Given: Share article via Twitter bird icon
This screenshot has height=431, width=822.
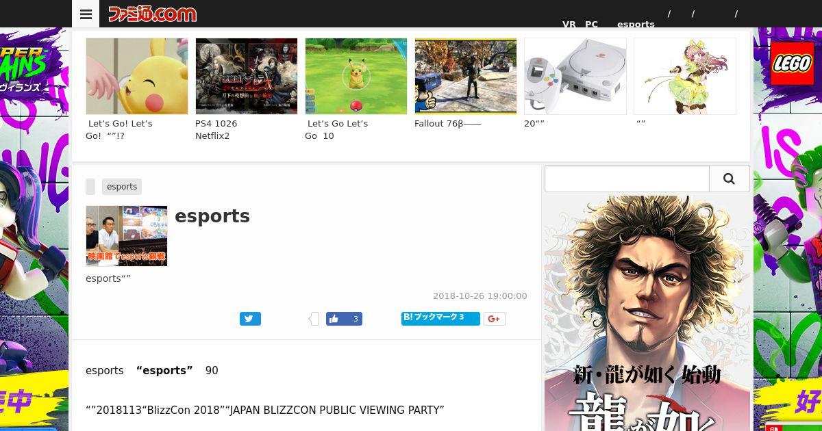Looking at the screenshot, I should (250, 319).
